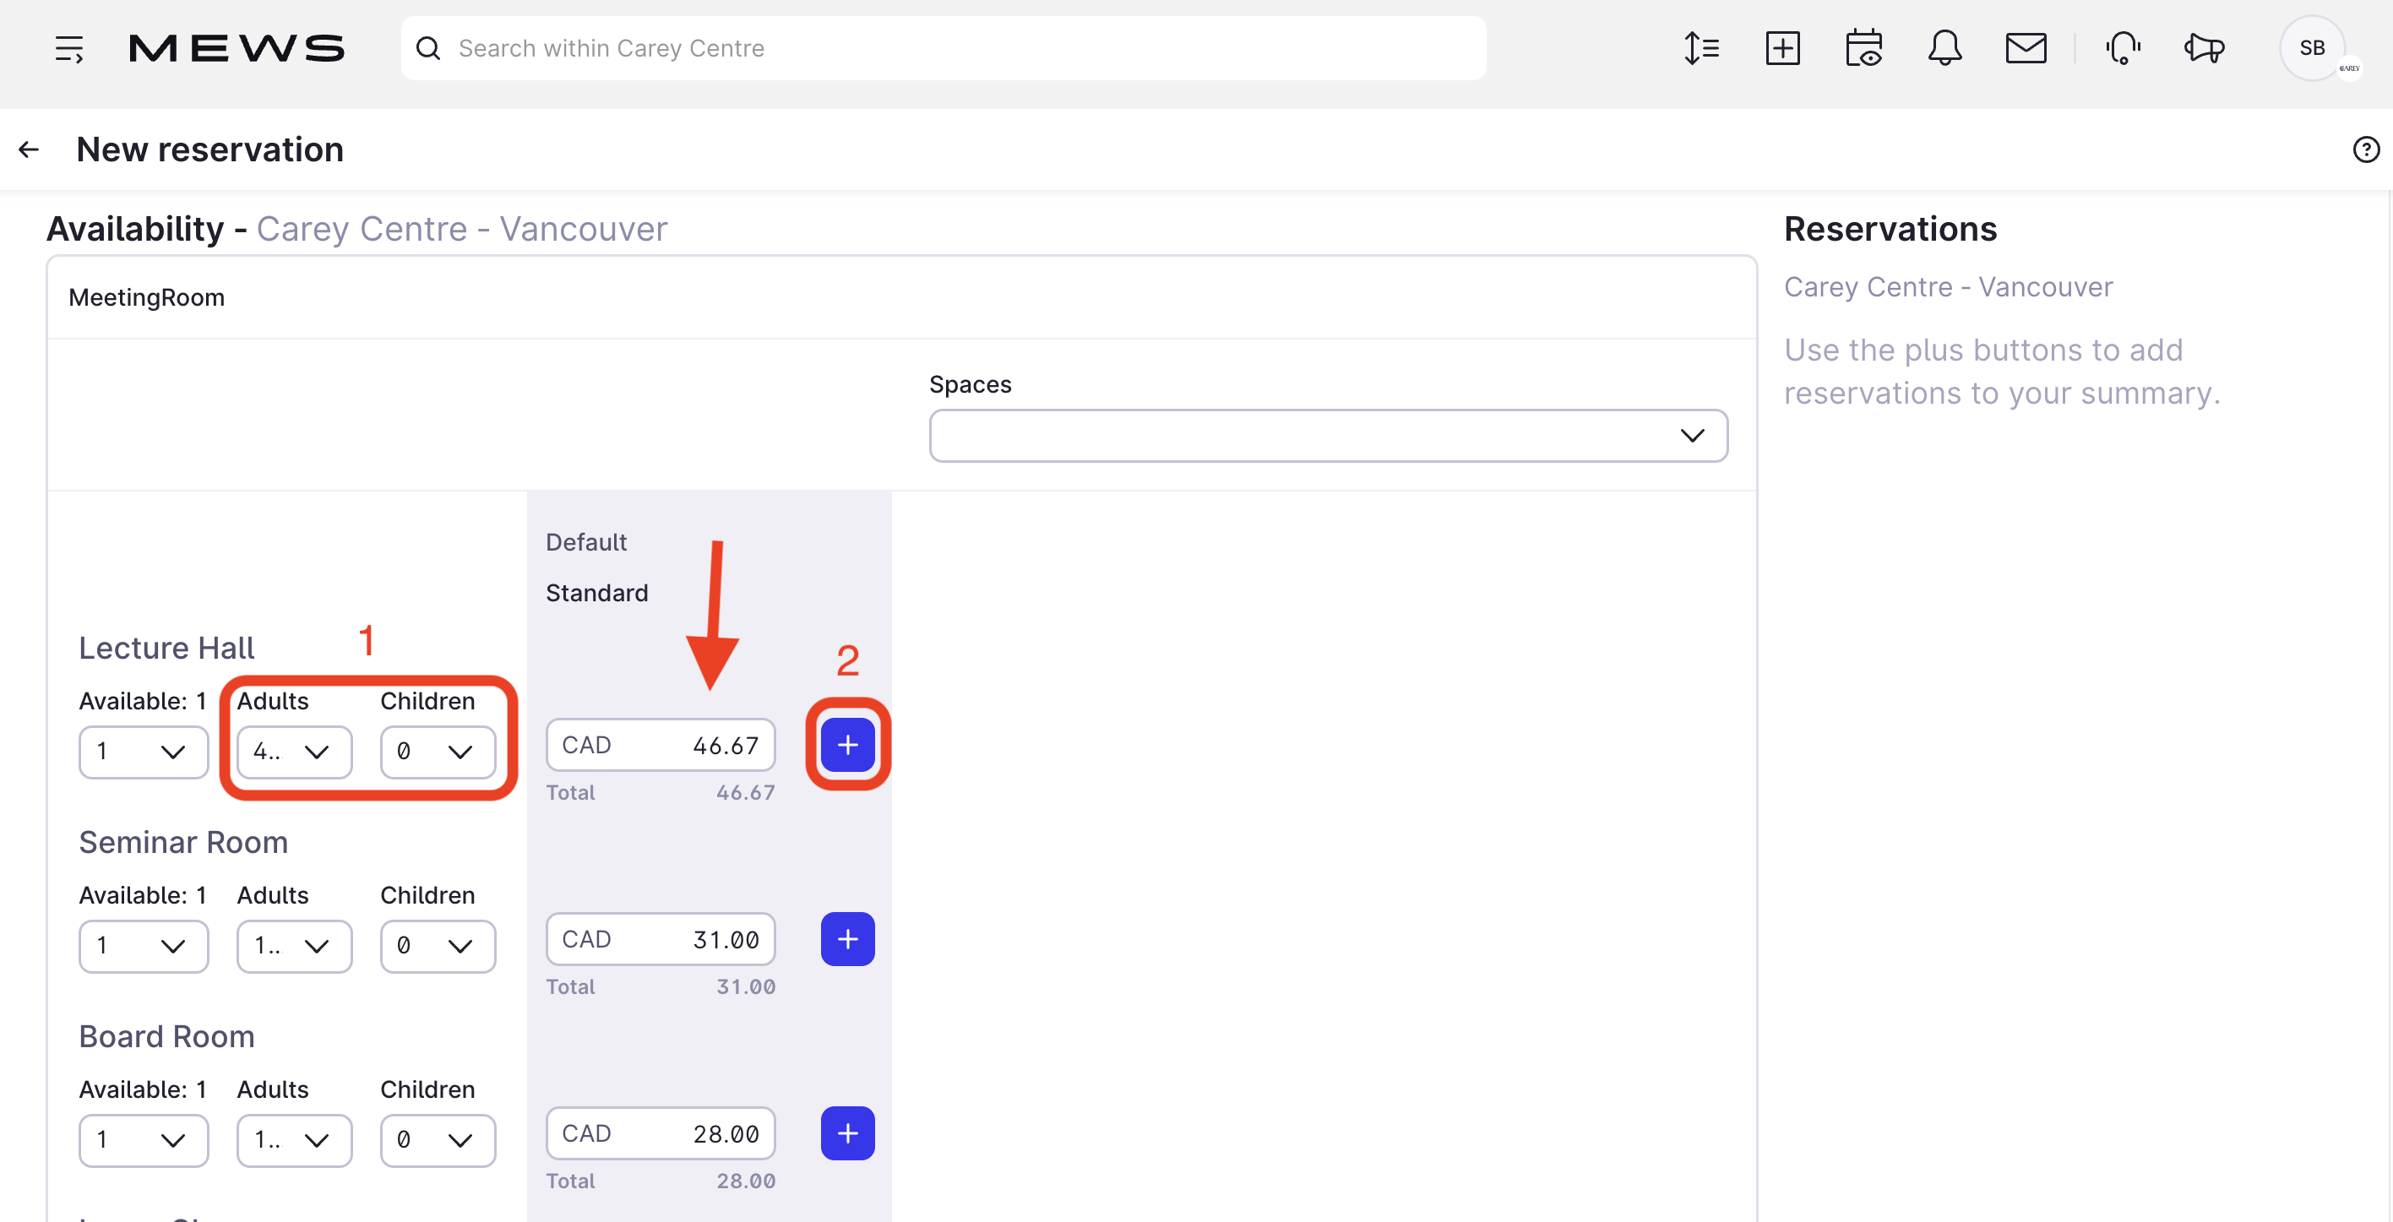Open Seminar Room Children dropdown
Screen dimensions: 2393x1222
(x=438, y=945)
